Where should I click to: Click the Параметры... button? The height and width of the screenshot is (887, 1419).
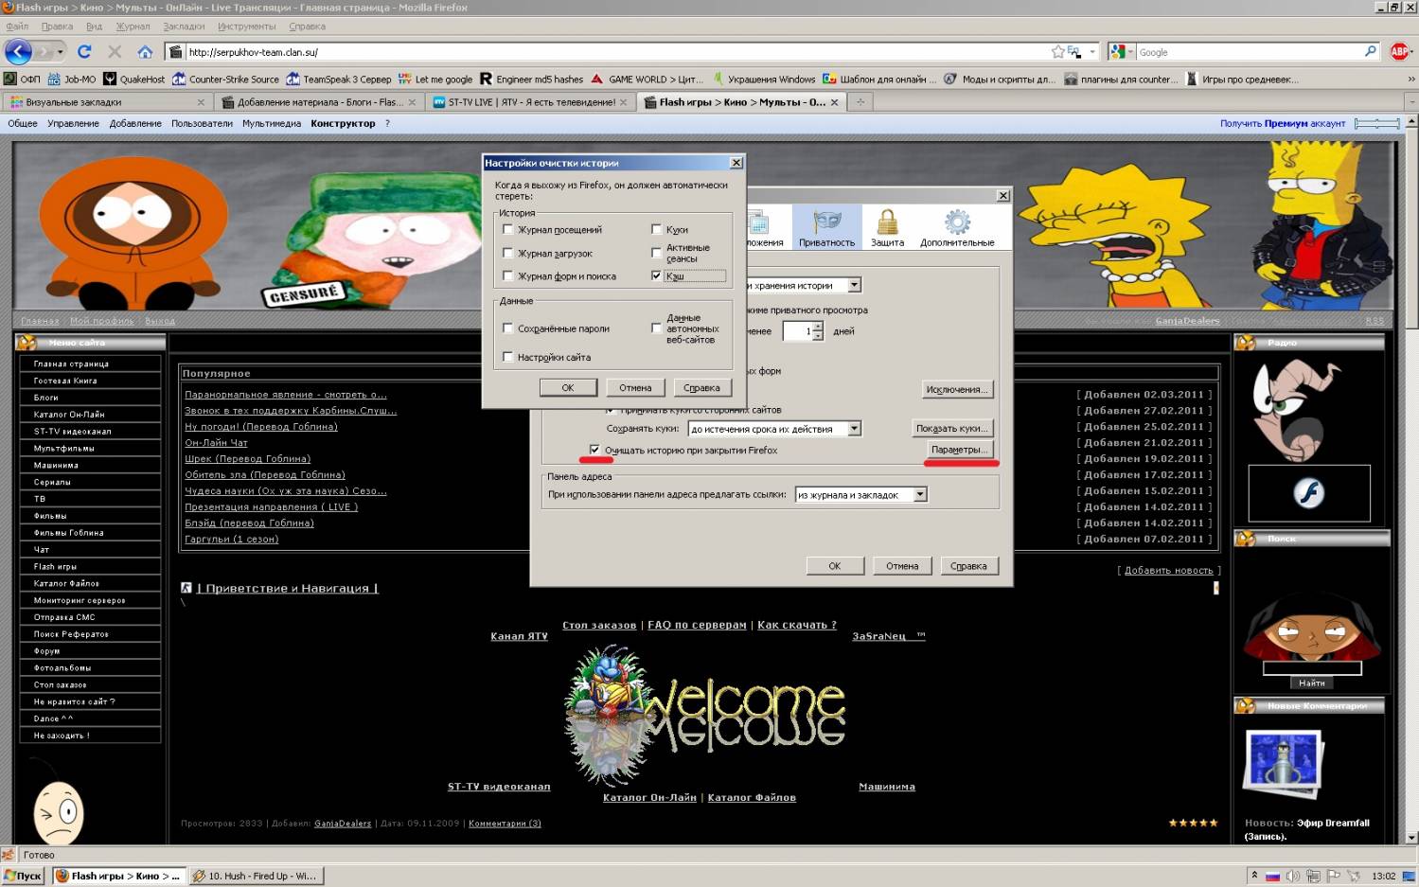(x=959, y=450)
